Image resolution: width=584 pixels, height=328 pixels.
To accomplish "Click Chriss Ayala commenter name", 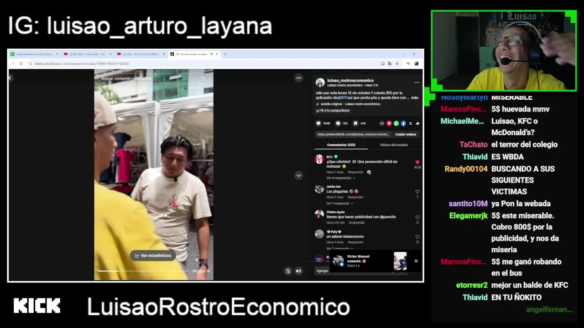I will tap(335, 212).
